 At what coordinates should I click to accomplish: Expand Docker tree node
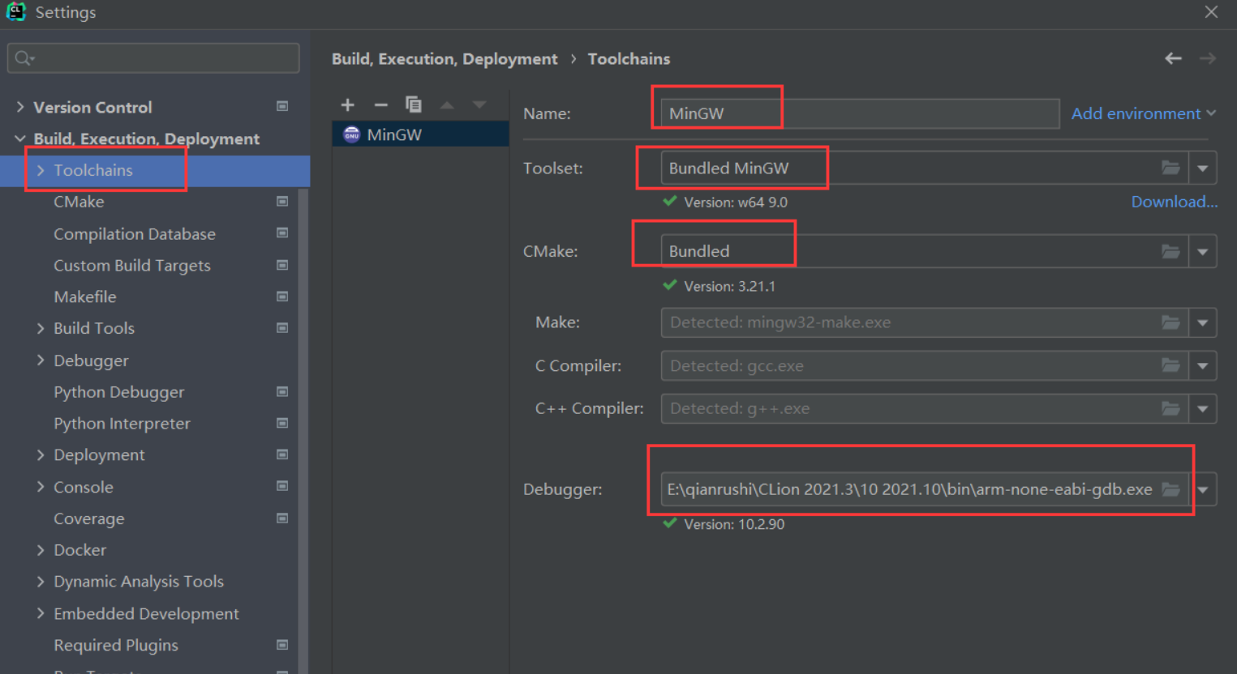[x=41, y=550]
